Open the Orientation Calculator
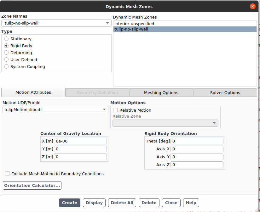The width and height of the screenshot is (260, 212). 32,186
